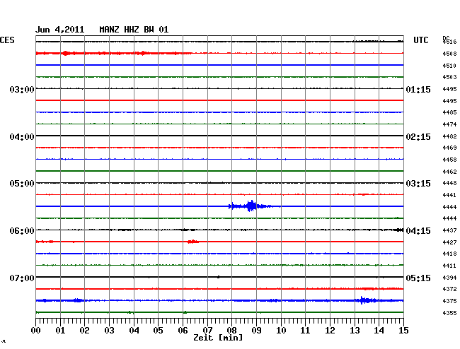Select the 07:00 time label on left axis
Viewport: 460px width, 349px height.
pyautogui.click(x=22, y=278)
